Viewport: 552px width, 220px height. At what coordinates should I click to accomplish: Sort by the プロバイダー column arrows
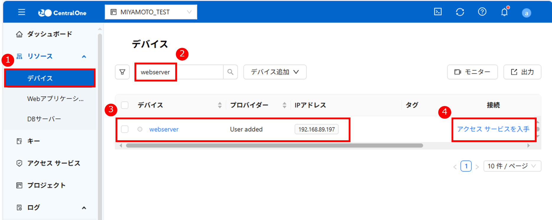(284, 105)
